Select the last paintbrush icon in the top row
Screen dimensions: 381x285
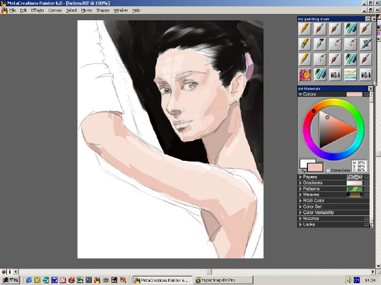(x=366, y=29)
